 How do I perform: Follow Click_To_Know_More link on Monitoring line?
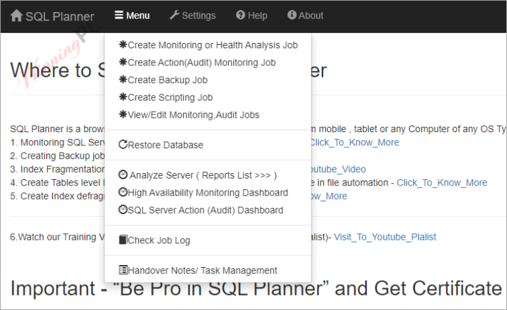coord(355,142)
